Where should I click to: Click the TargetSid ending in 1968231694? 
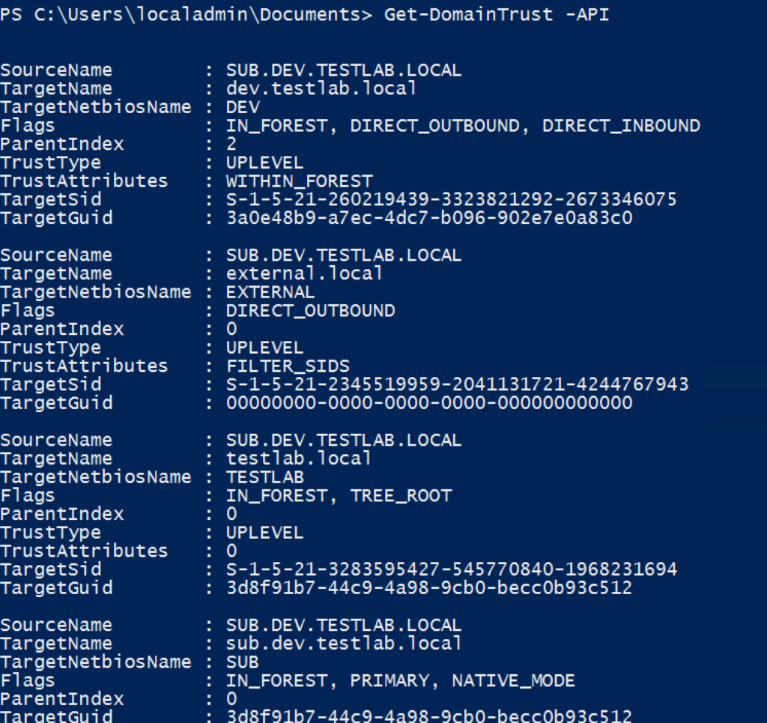(x=452, y=569)
